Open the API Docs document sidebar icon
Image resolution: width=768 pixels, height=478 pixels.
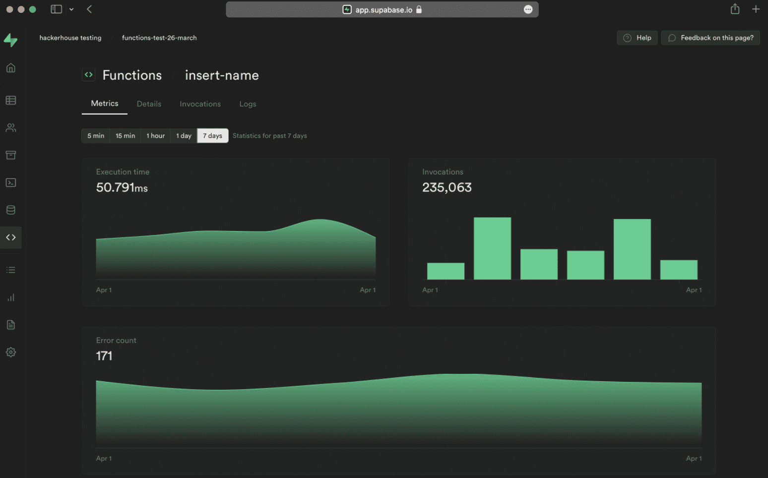coord(11,325)
